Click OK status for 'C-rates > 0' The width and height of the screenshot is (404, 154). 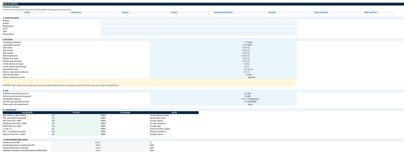click(x=53, y=129)
